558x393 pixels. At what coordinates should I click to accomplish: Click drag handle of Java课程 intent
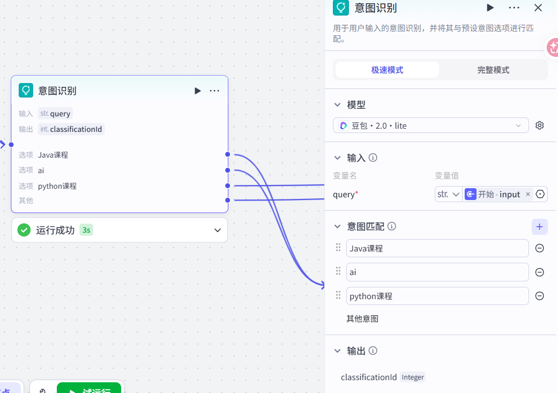coord(338,247)
